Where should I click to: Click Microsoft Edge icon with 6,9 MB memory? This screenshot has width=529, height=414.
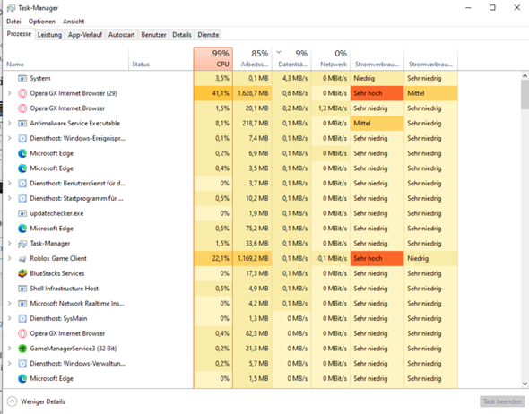click(x=22, y=153)
